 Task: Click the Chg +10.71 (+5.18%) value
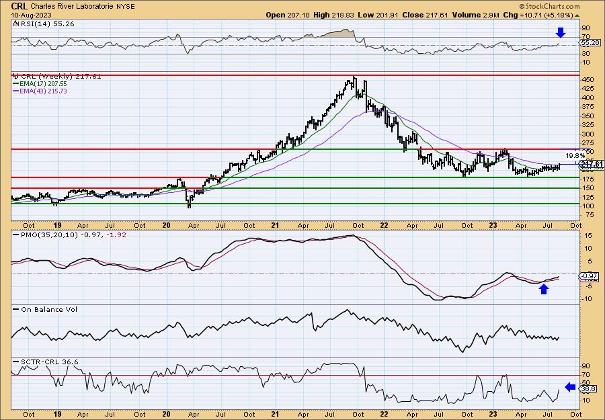click(538, 15)
